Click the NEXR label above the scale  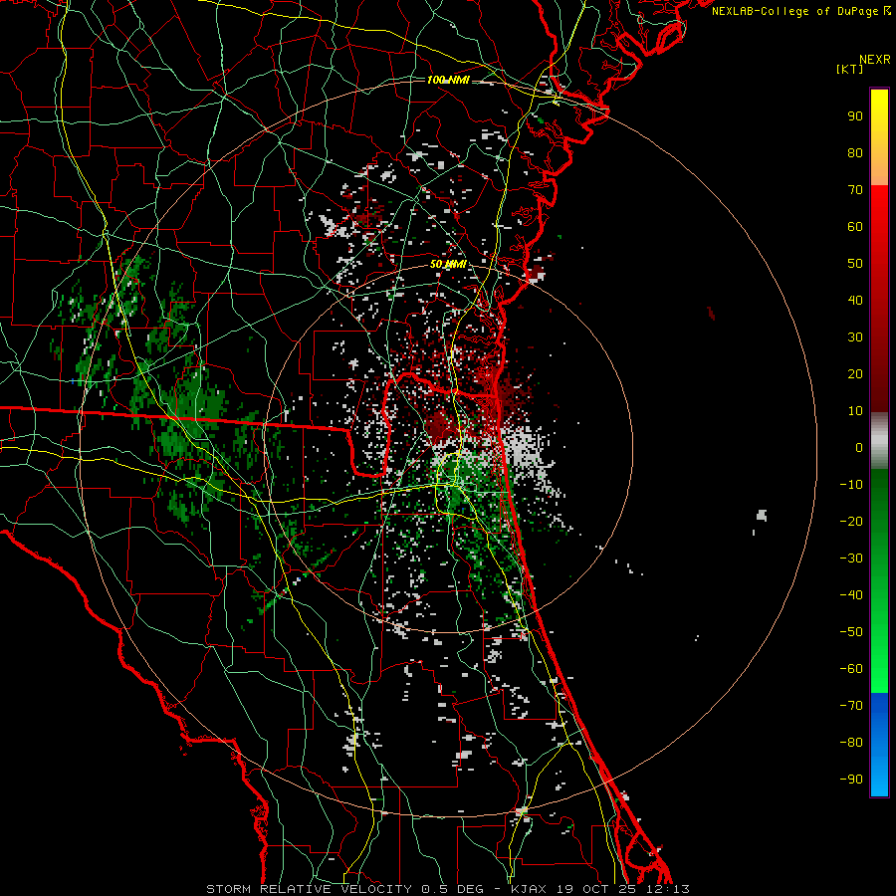click(x=875, y=60)
